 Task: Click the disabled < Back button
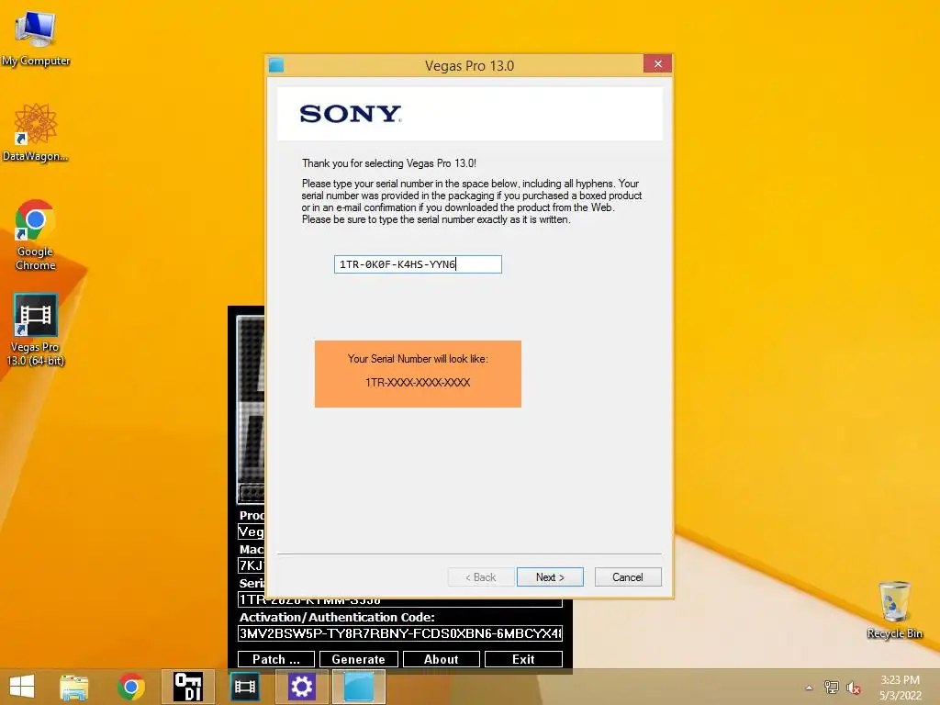coord(481,577)
